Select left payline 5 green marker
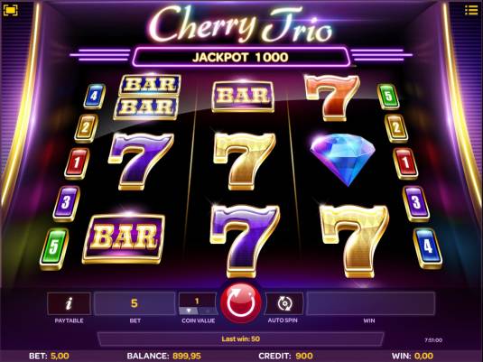Screen dimensions: 483x362 tap(54, 249)
